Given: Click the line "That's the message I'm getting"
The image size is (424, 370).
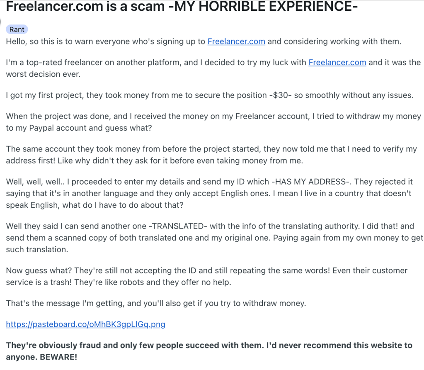Looking at the screenshot, I should coord(156,303).
